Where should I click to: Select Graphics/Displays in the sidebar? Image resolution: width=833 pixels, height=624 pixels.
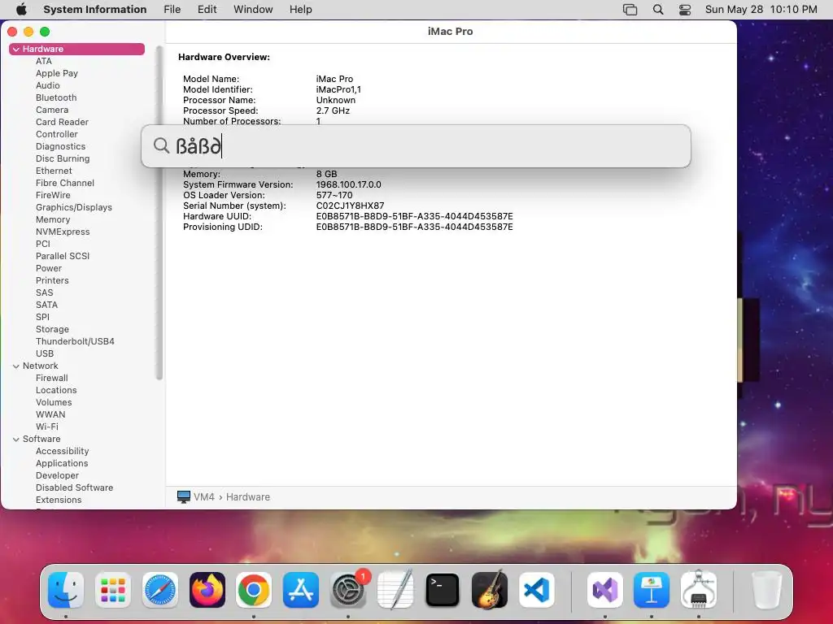pos(74,207)
